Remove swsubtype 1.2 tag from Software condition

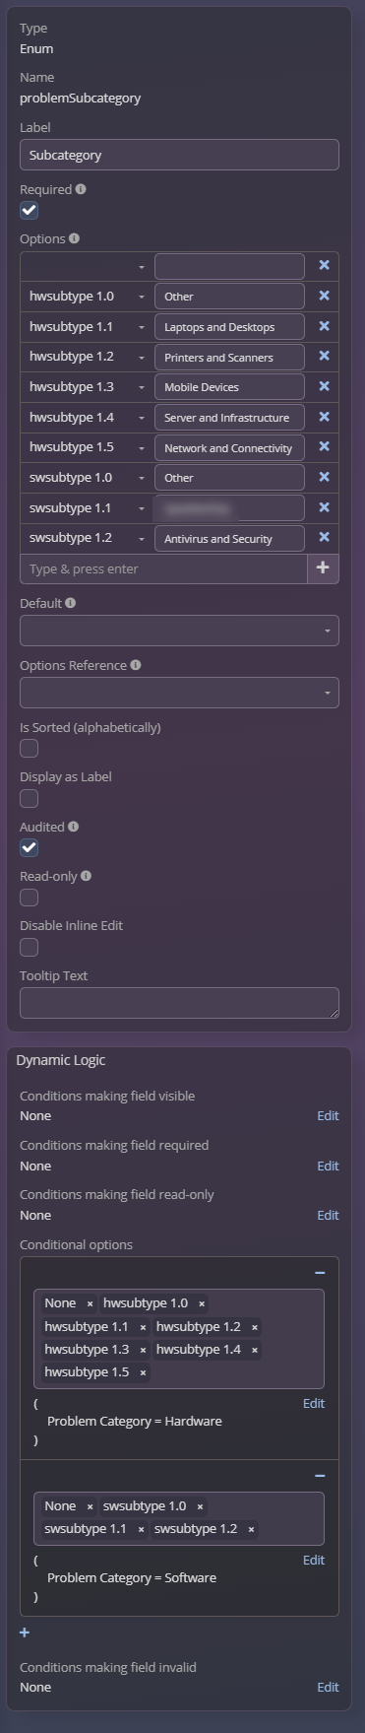pos(251,1529)
